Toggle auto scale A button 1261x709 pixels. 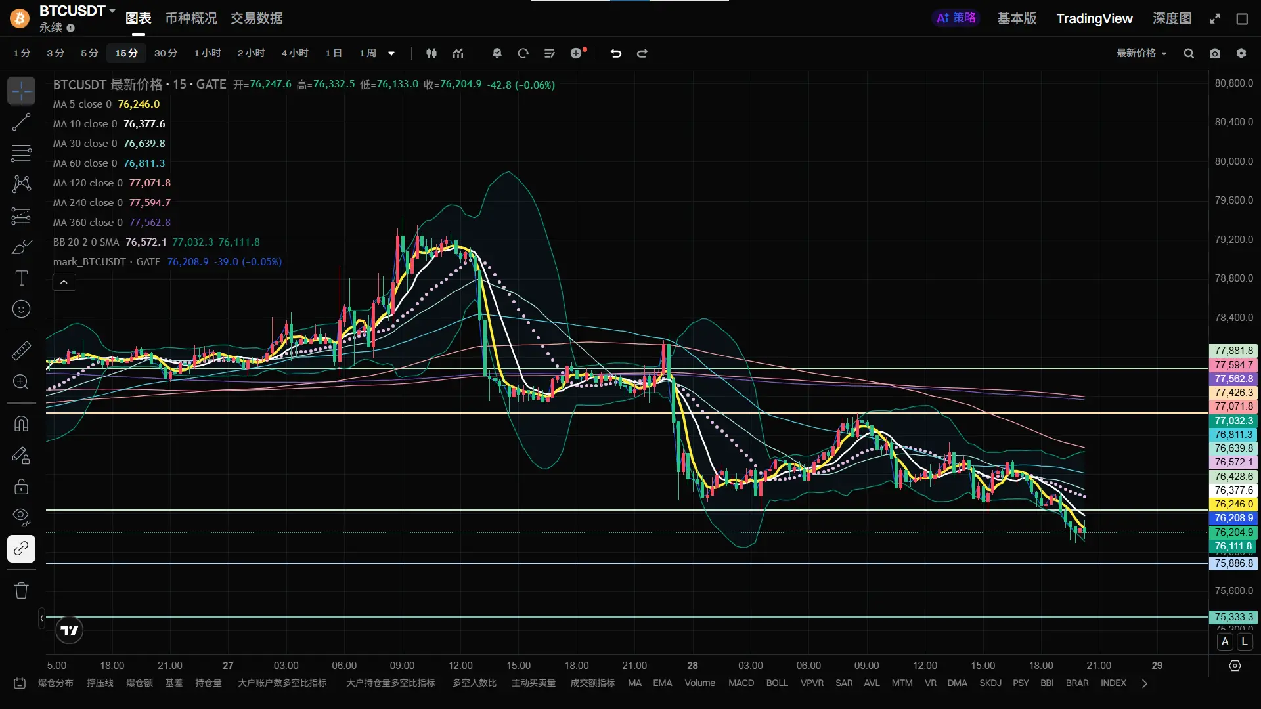click(x=1225, y=642)
